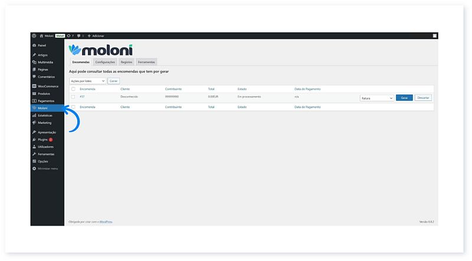
Task: Click the Plugins icon in sidebar
Action: [x=34, y=139]
